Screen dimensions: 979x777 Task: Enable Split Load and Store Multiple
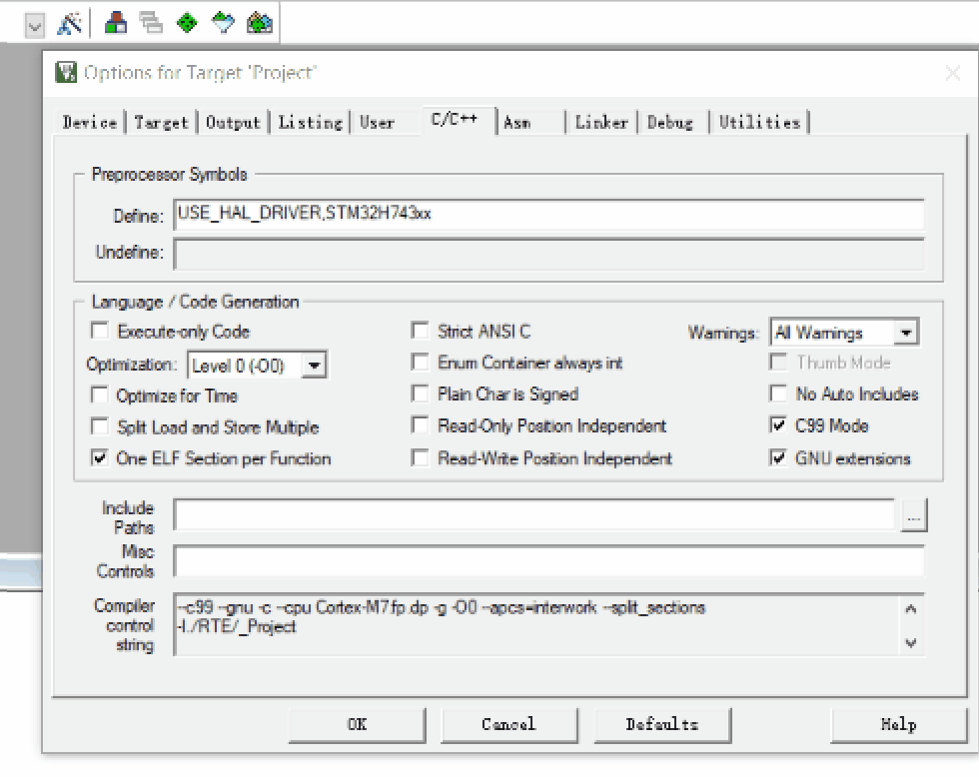coord(100,425)
